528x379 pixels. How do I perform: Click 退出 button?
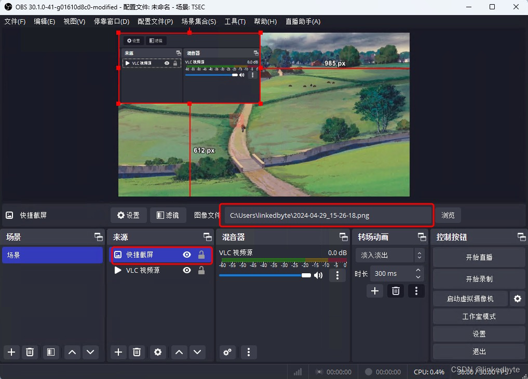click(x=479, y=352)
